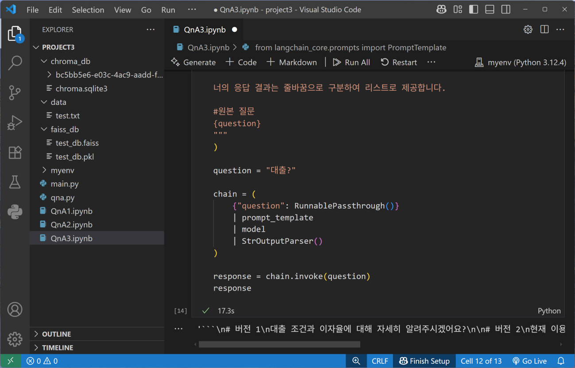Open test.txt in data folder
The image size is (575, 368).
[97, 116]
